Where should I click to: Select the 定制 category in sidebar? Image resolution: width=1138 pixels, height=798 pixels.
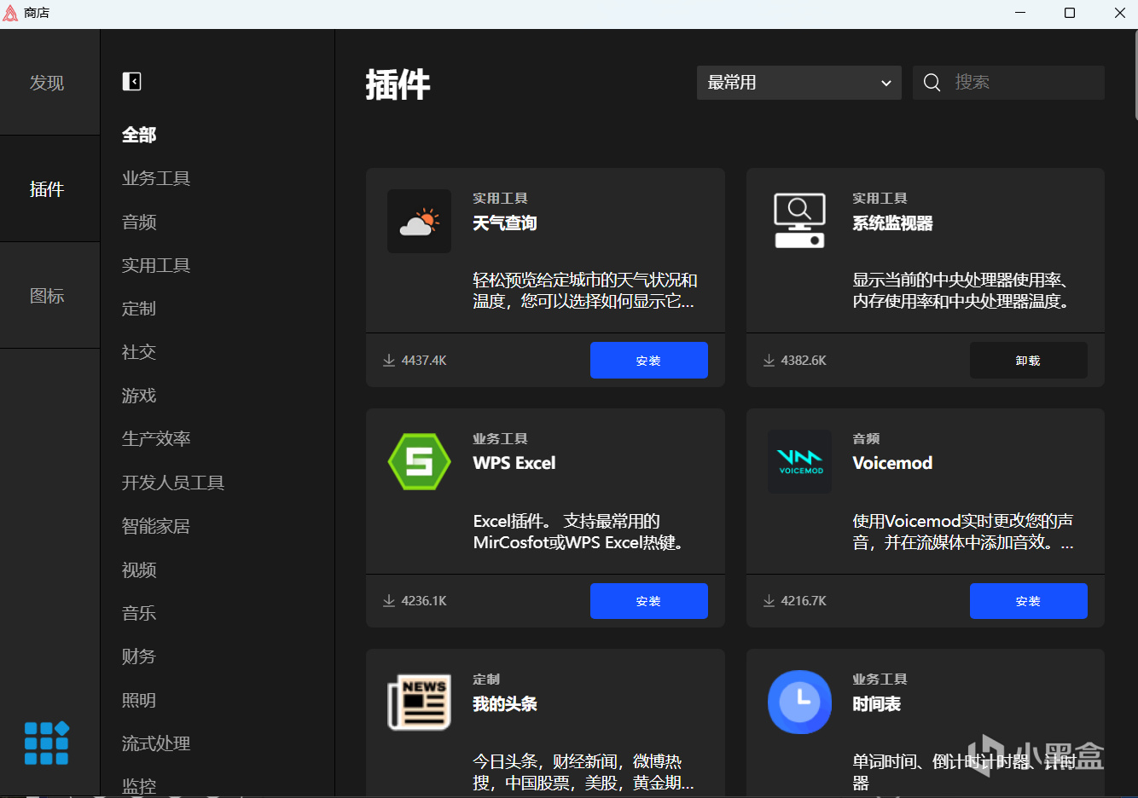pos(139,309)
